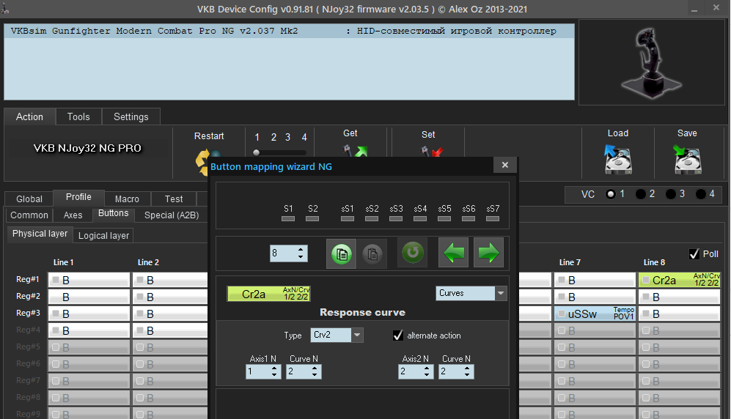Toggle the sS2 subshift indicator
The image size is (731, 419).
tap(372, 218)
